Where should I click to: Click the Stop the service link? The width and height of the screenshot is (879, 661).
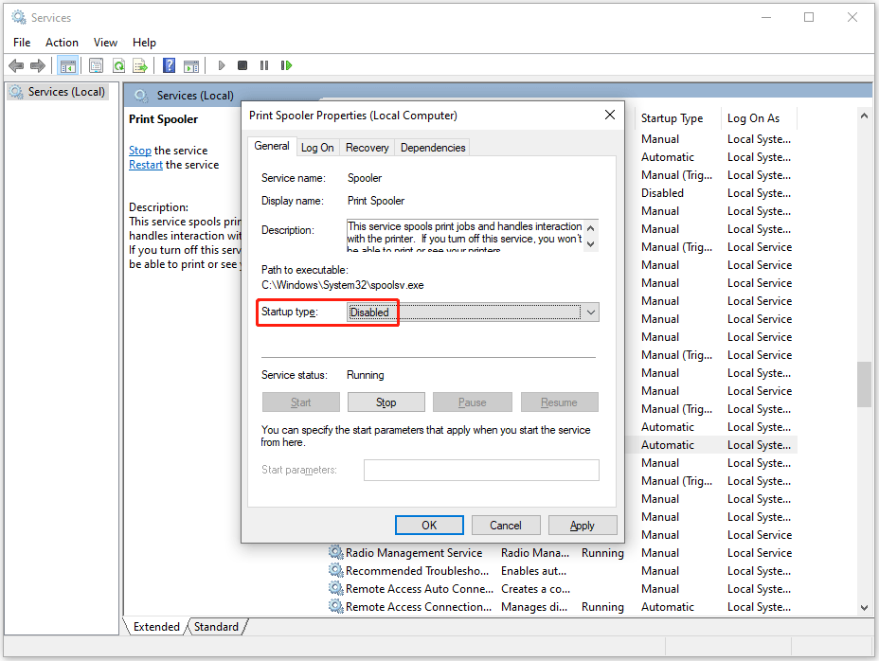139,150
